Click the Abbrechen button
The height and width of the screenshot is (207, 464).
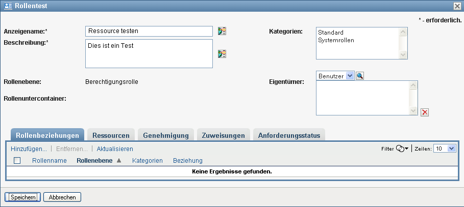(62, 197)
